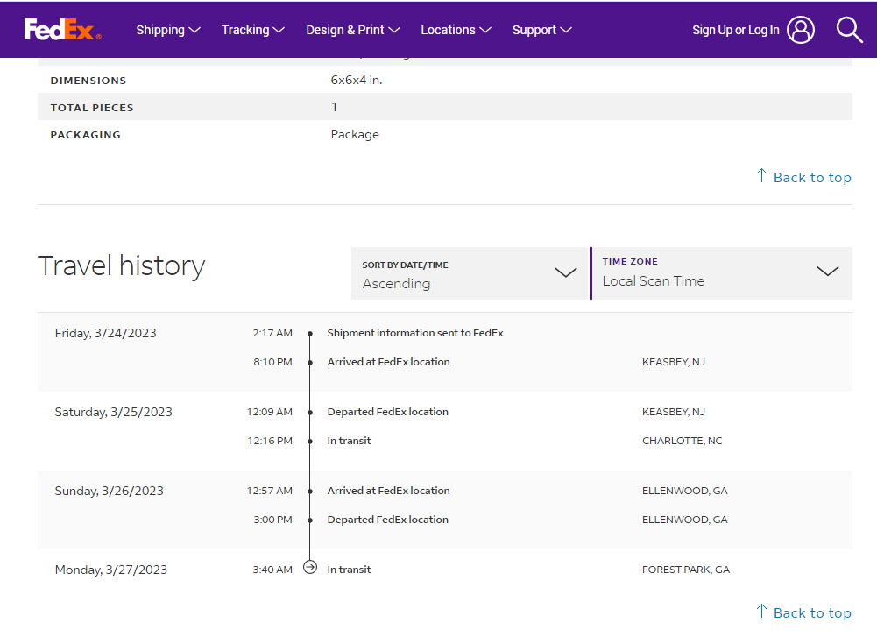Expand the Design & Print chevron
The width and height of the screenshot is (877, 637).
[x=394, y=30]
